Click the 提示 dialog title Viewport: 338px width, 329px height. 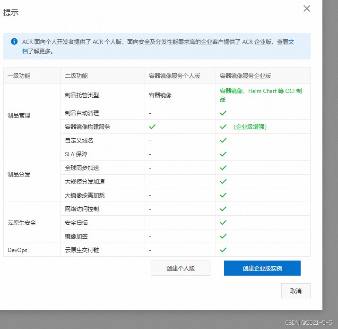pyautogui.click(x=11, y=13)
